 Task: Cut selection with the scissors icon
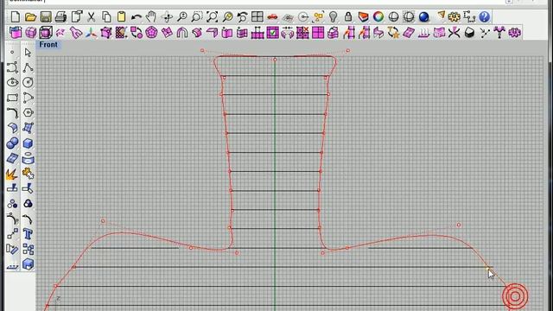click(91, 16)
